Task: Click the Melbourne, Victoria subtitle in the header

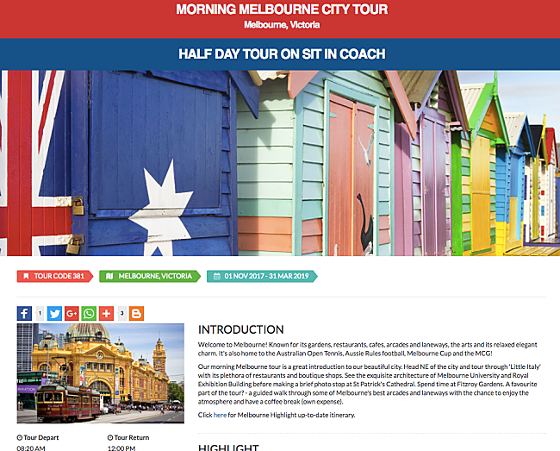Action: point(282,25)
